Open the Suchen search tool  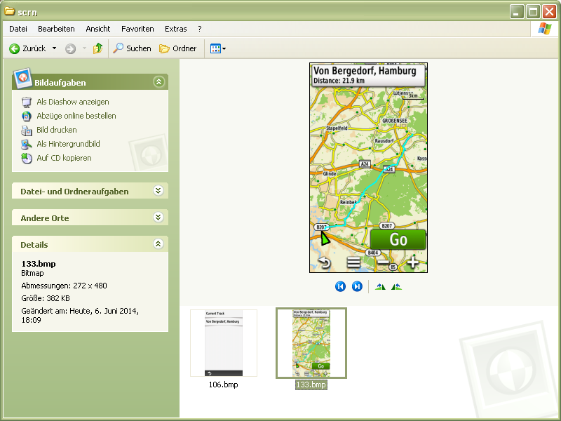click(132, 48)
